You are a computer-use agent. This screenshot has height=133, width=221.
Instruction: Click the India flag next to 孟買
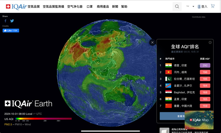pyautogui.click(x=168, y=99)
